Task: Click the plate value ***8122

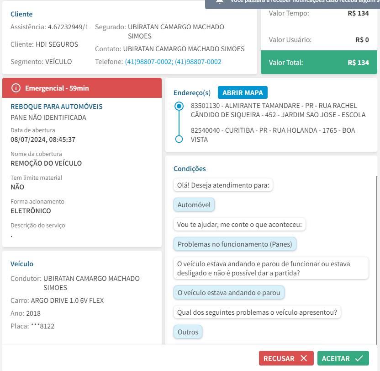Action: [x=42, y=326]
